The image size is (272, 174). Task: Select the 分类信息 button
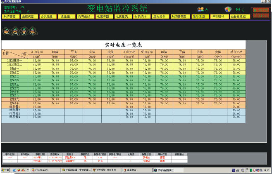tap(47, 17)
